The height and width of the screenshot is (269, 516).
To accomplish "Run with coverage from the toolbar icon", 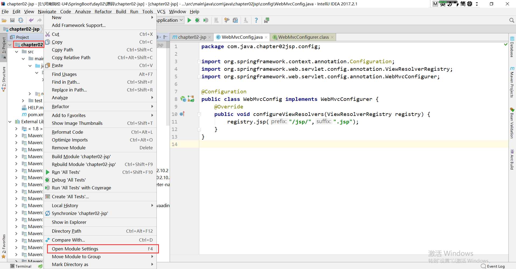I will [206, 20].
